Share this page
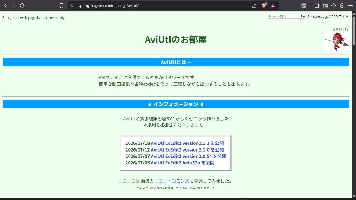The image size is (356, 200). click(x=253, y=6)
